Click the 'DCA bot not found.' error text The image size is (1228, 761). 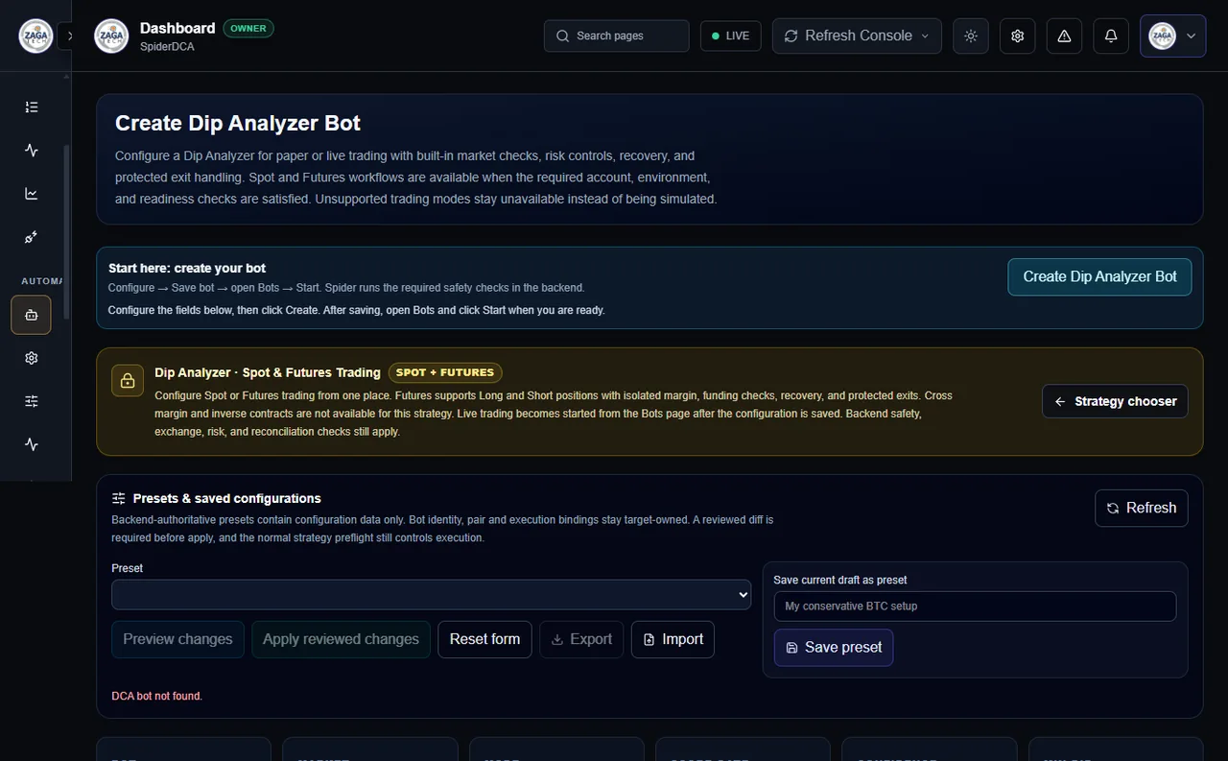(157, 696)
